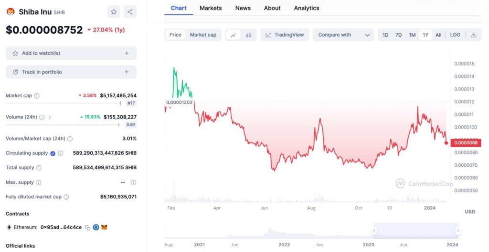Expand Volume (24h) chevron arrow

(50, 117)
